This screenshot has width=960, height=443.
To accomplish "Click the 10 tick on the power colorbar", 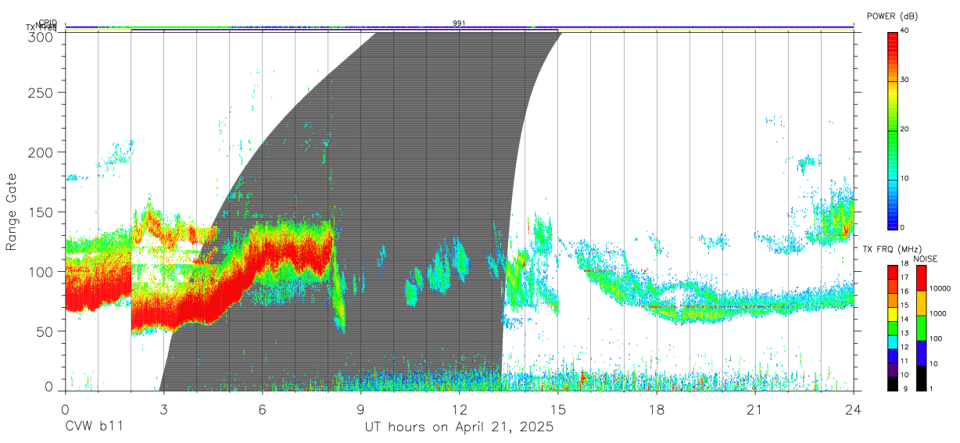I will [x=904, y=178].
